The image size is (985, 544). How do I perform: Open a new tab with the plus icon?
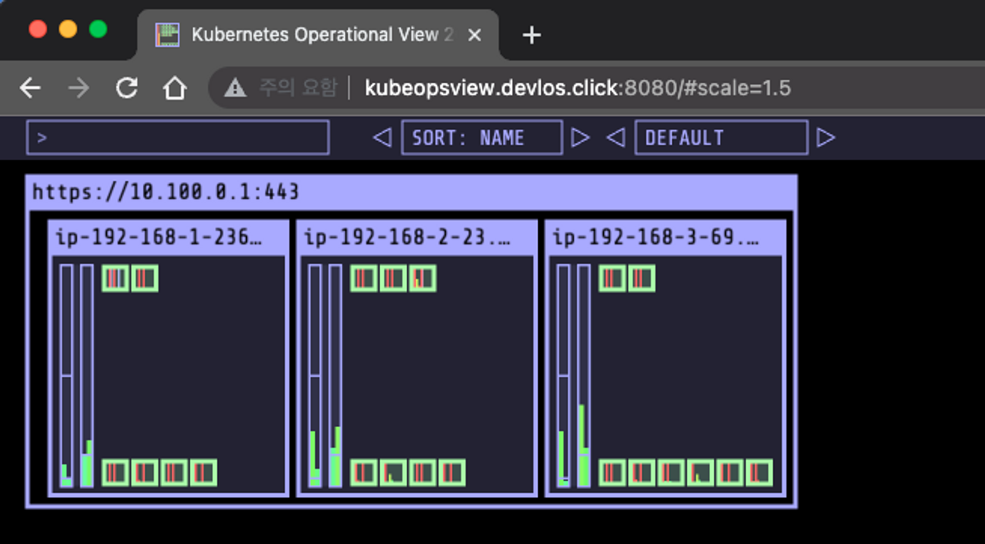(531, 35)
